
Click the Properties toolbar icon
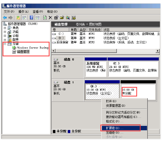pos(56,18)
